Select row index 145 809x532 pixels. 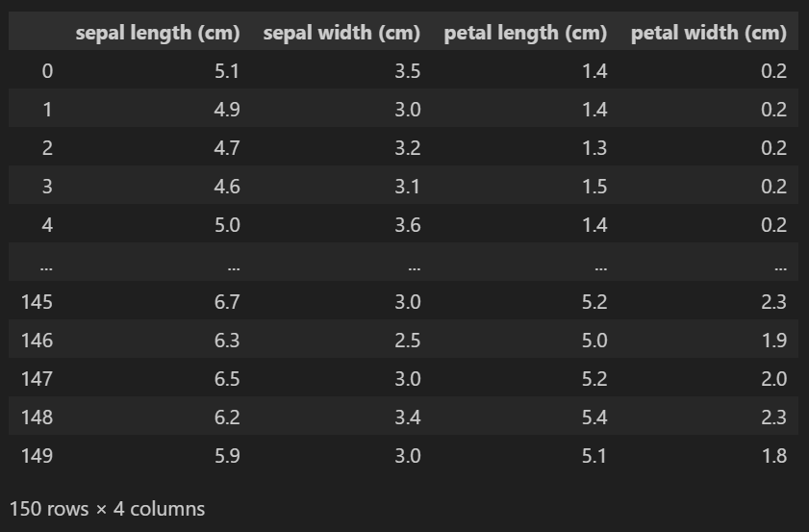37,302
